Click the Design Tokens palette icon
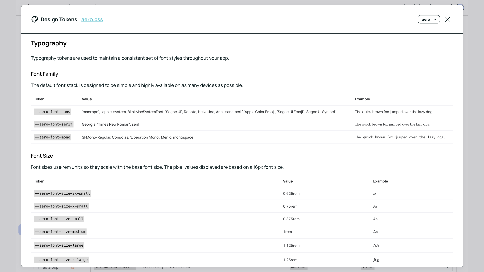484x272 pixels. pyautogui.click(x=35, y=19)
